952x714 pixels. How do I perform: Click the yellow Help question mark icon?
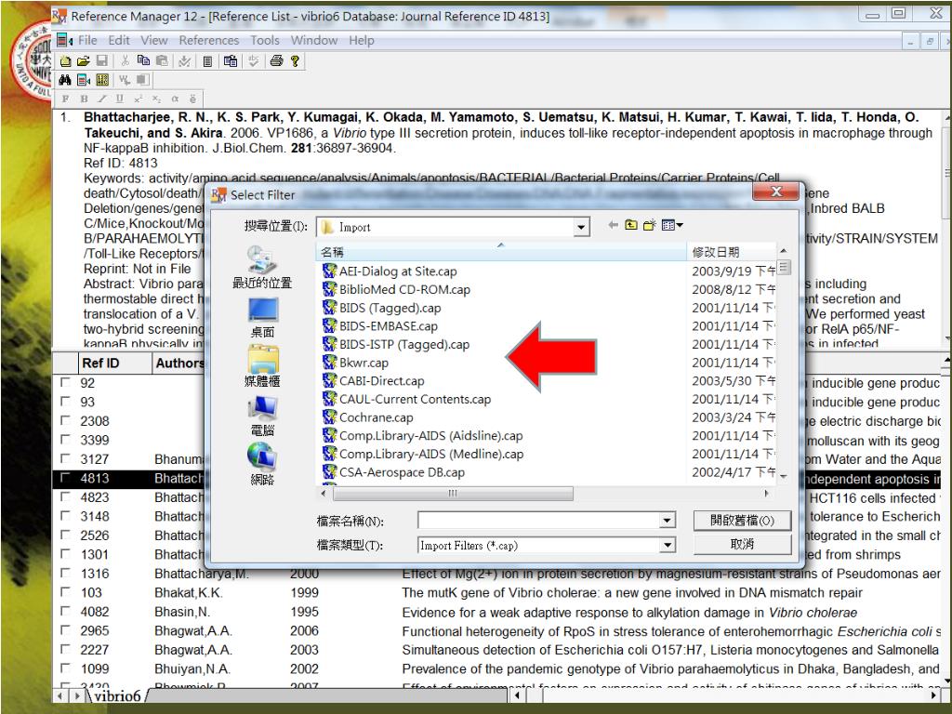(295, 60)
